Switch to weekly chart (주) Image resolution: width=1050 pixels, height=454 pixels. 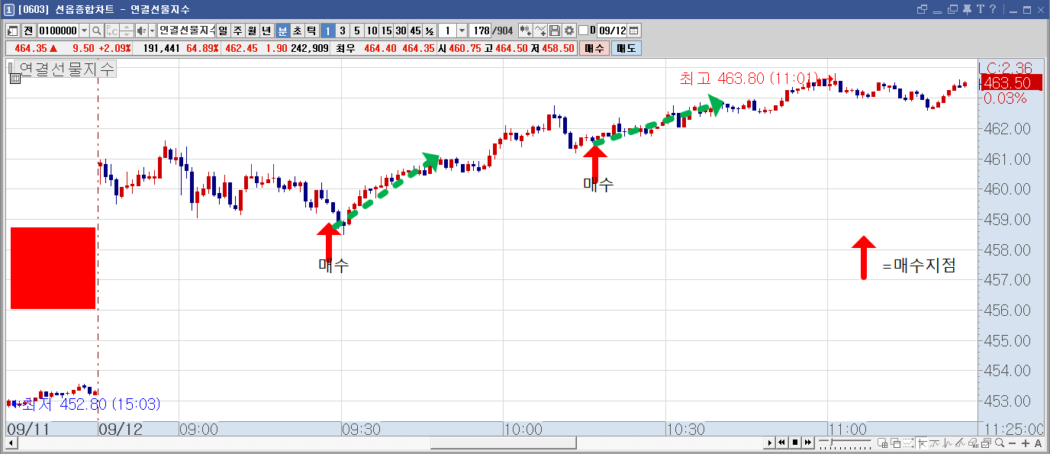(237, 31)
